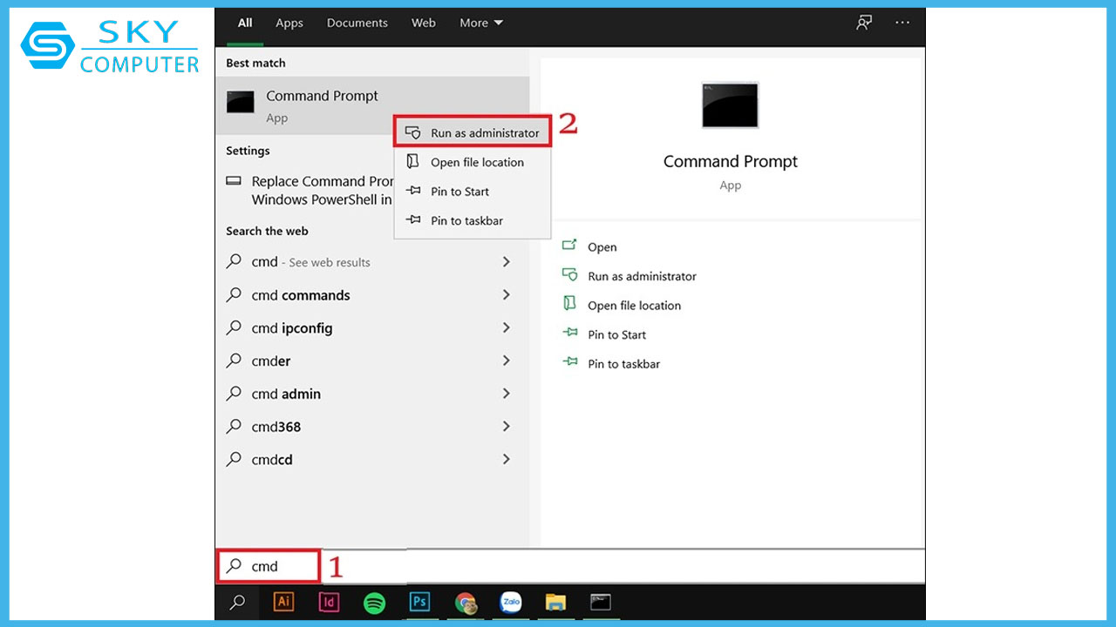Switch to the Documents tab
The height and width of the screenshot is (627, 1116).
(x=356, y=23)
